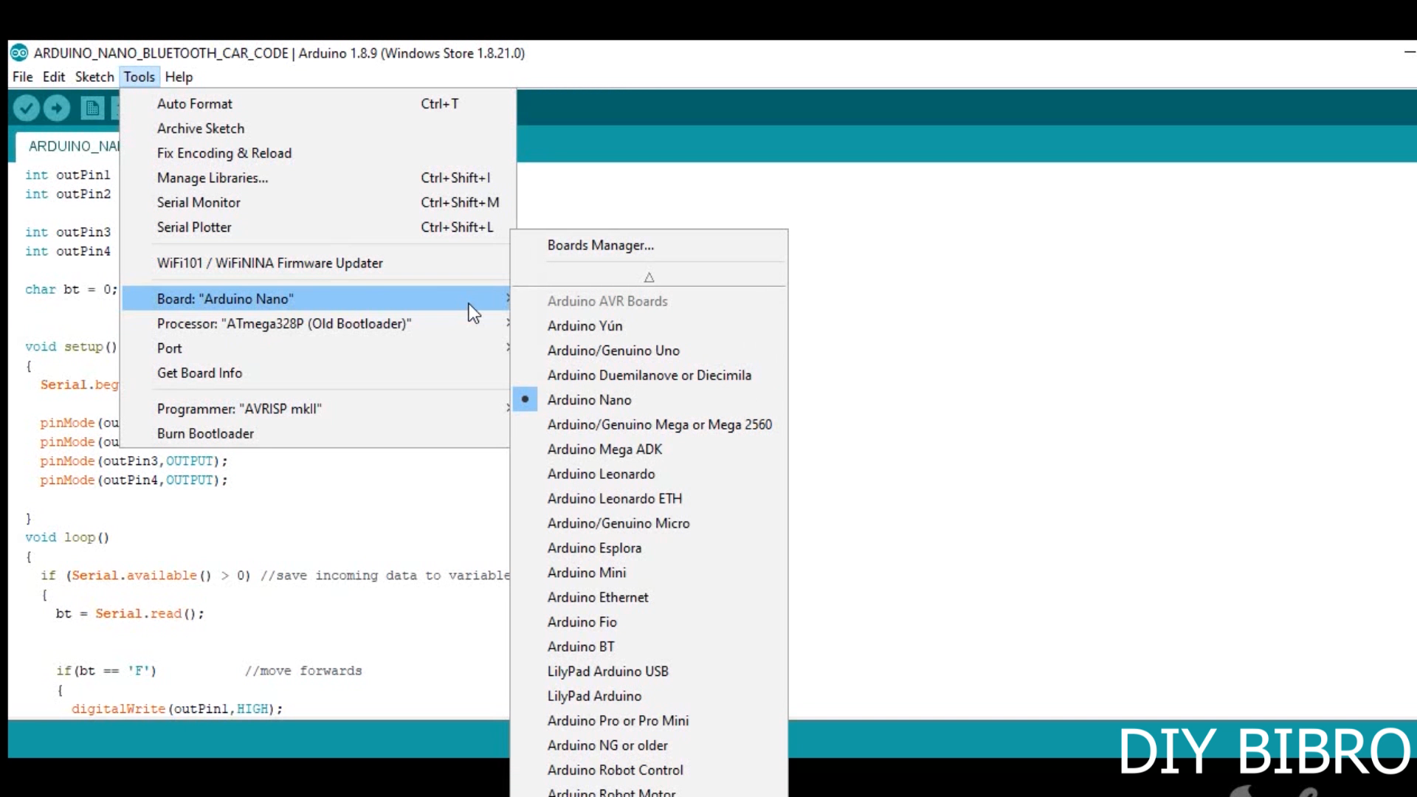Viewport: 1417px width, 797px height.
Task: Choose Arduino Pro or Pro Mini board
Action: 618,721
